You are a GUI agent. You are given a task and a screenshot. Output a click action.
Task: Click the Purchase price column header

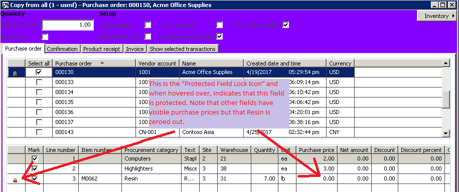tap(317, 150)
